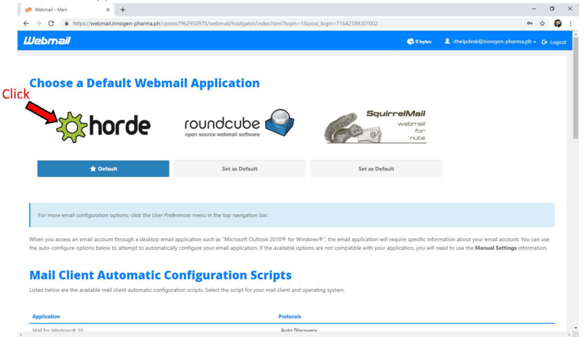The width and height of the screenshot is (588, 337).
Task: Click the disk usage 0 bytes icon
Action: [x=411, y=41]
